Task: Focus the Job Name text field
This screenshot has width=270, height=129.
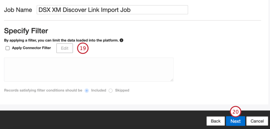Action: pyautogui.click(x=112, y=10)
